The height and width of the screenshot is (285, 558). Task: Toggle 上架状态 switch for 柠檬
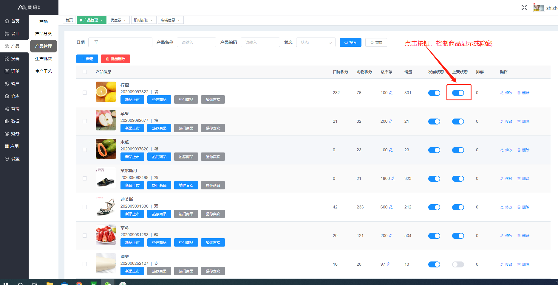458,93
